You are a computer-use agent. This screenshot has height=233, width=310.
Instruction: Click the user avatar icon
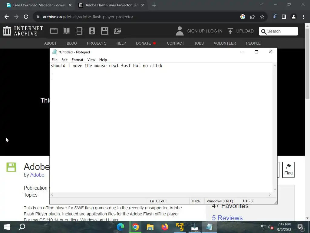[x=180, y=31]
